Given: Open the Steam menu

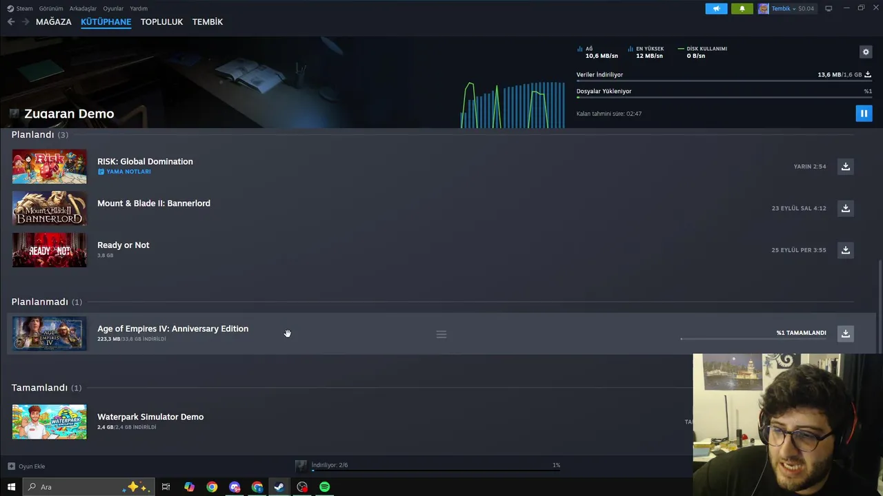Looking at the screenshot, I should coord(20,8).
